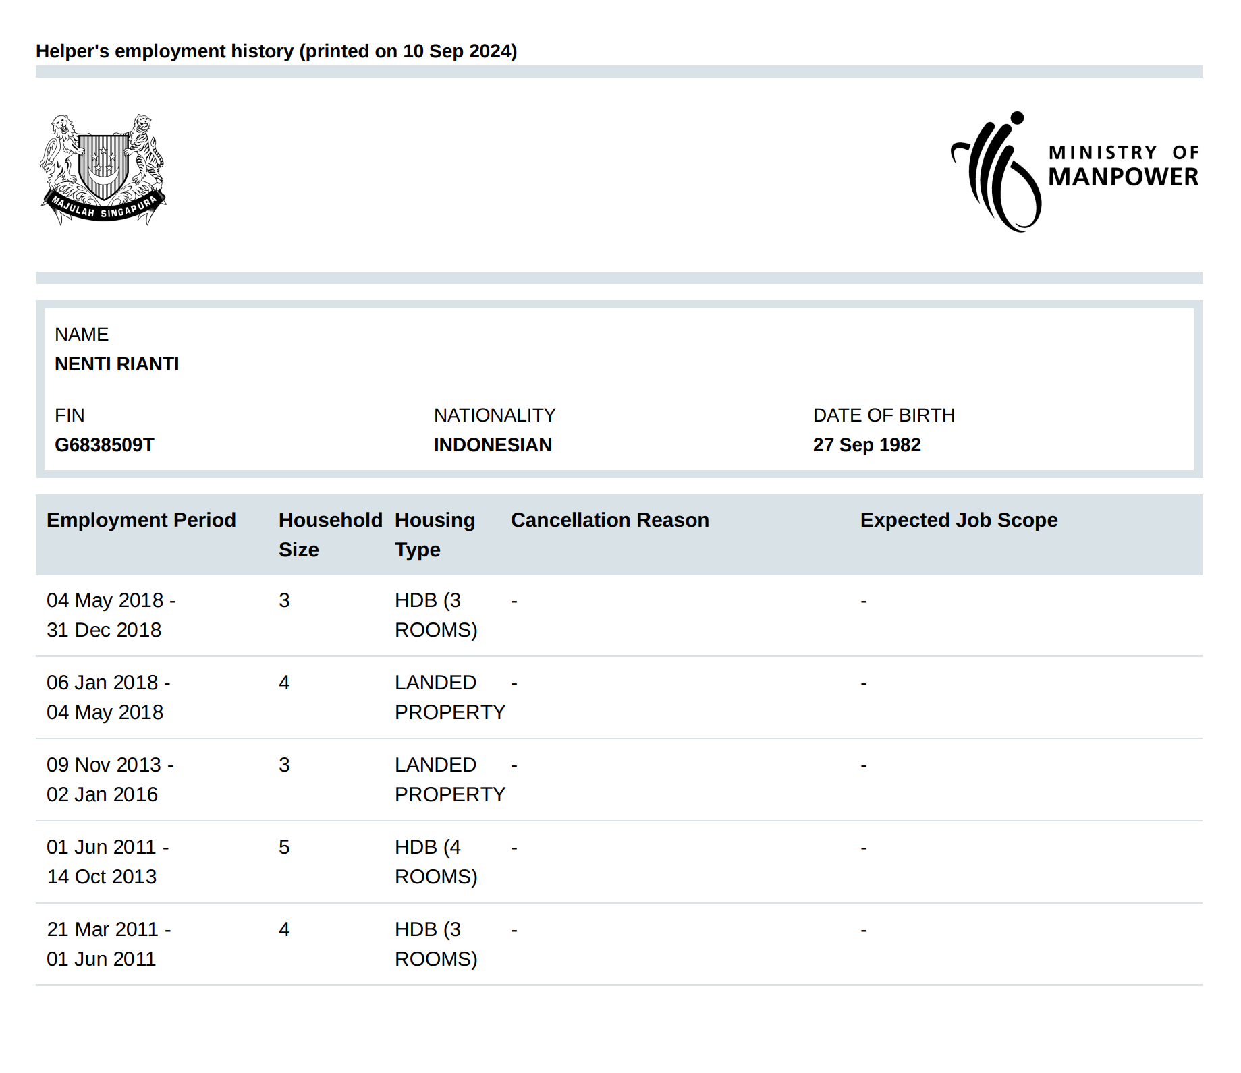
Task: Select the 01 Jun 2011 - 14 Oct 2013 period
Action: (107, 862)
